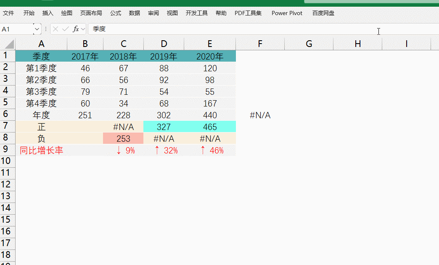Click the #N/A cell in column F
Screen dimensions: 439x265
260,115
